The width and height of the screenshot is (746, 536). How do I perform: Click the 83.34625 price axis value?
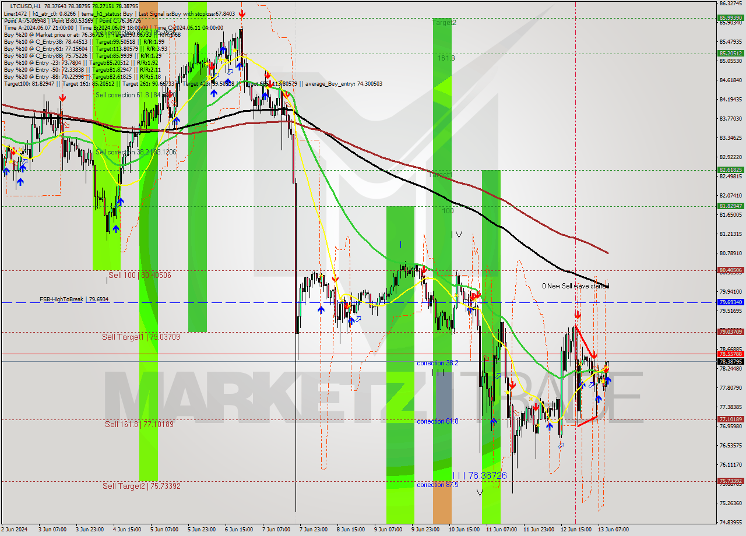[x=731, y=138]
